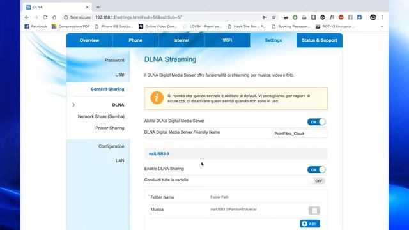Switch to the WiFi tab
The image size is (409, 230).
pyautogui.click(x=228, y=40)
